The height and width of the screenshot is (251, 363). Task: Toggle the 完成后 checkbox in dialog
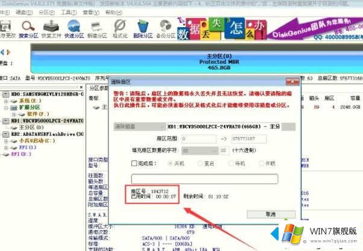(134, 164)
